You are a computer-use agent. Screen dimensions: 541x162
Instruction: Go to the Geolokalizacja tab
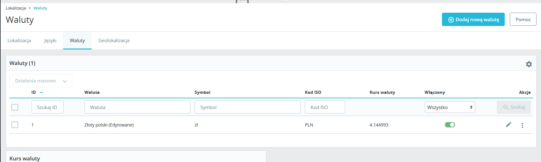(x=114, y=41)
